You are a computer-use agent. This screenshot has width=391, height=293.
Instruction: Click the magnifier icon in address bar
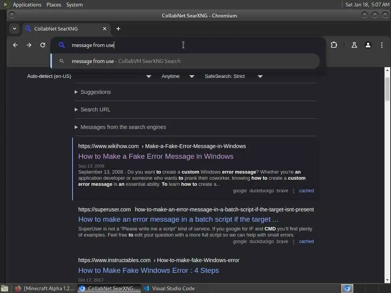61,45
